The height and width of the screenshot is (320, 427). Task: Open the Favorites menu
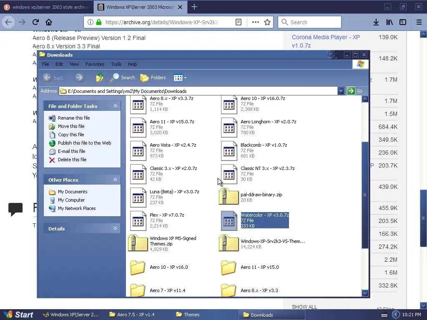[95, 64]
